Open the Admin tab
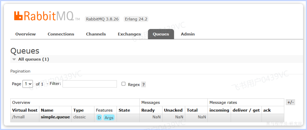Image resolution: width=307 pixels, height=130 pixels. pyautogui.click(x=188, y=34)
